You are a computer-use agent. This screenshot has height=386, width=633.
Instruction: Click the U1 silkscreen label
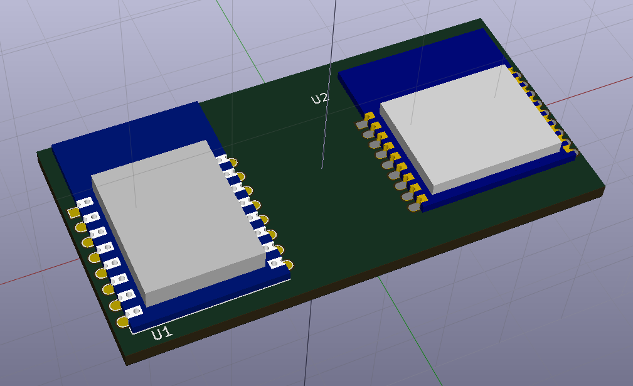tap(162, 333)
